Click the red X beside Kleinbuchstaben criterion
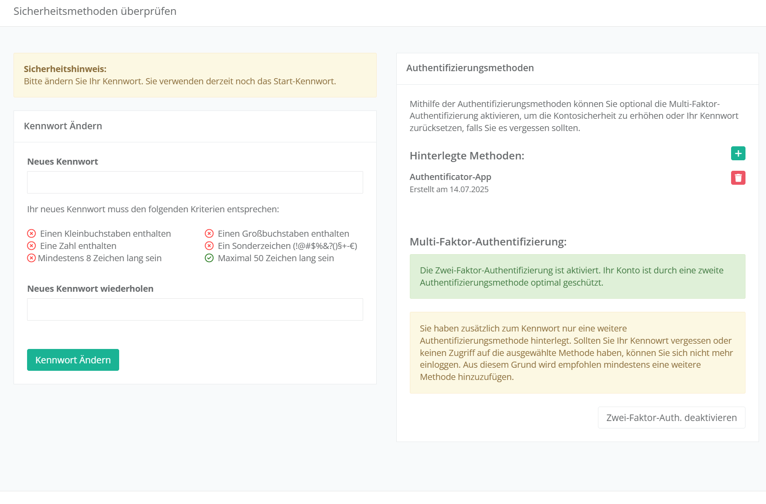The image size is (766, 504). tap(31, 234)
